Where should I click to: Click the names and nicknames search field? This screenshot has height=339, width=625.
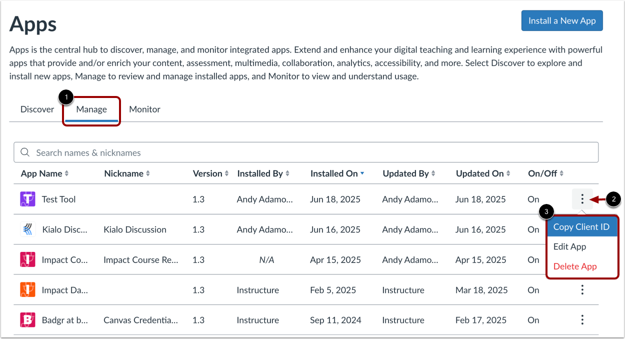(x=200, y=152)
